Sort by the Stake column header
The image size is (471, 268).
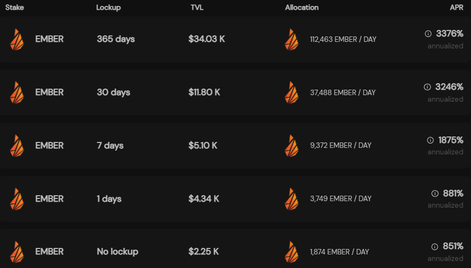(14, 8)
